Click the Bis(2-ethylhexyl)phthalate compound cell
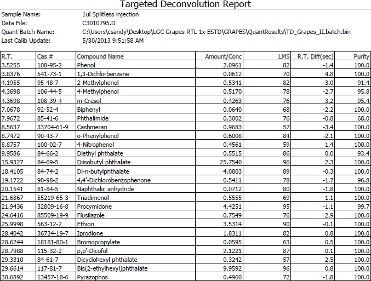The height and width of the screenshot is (281, 371). pyautogui.click(x=111, y=268)
